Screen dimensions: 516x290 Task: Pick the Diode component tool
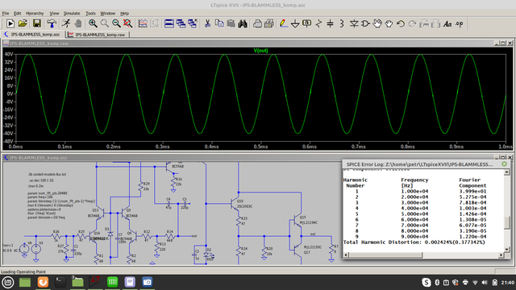point(354,23)
